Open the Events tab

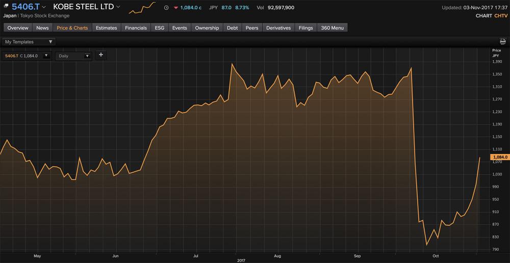click(180, 28)
